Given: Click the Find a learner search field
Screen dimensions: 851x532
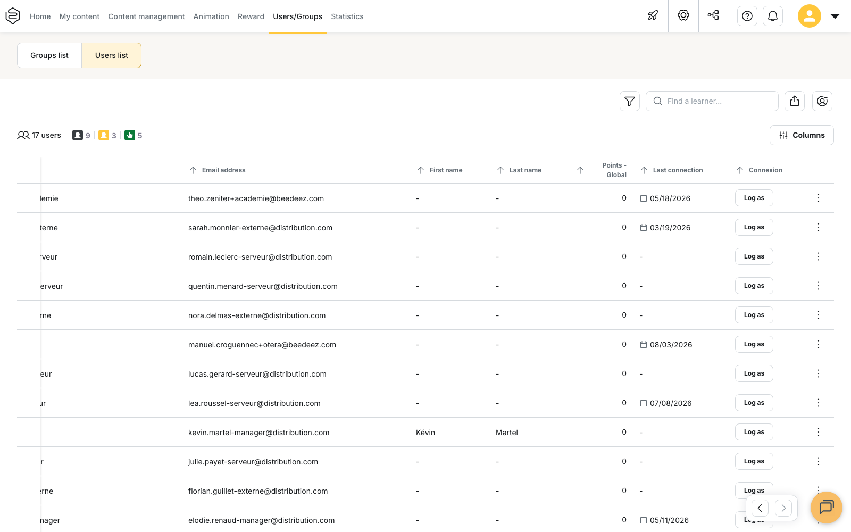Looking at the screenshot, I should point(712,101).
